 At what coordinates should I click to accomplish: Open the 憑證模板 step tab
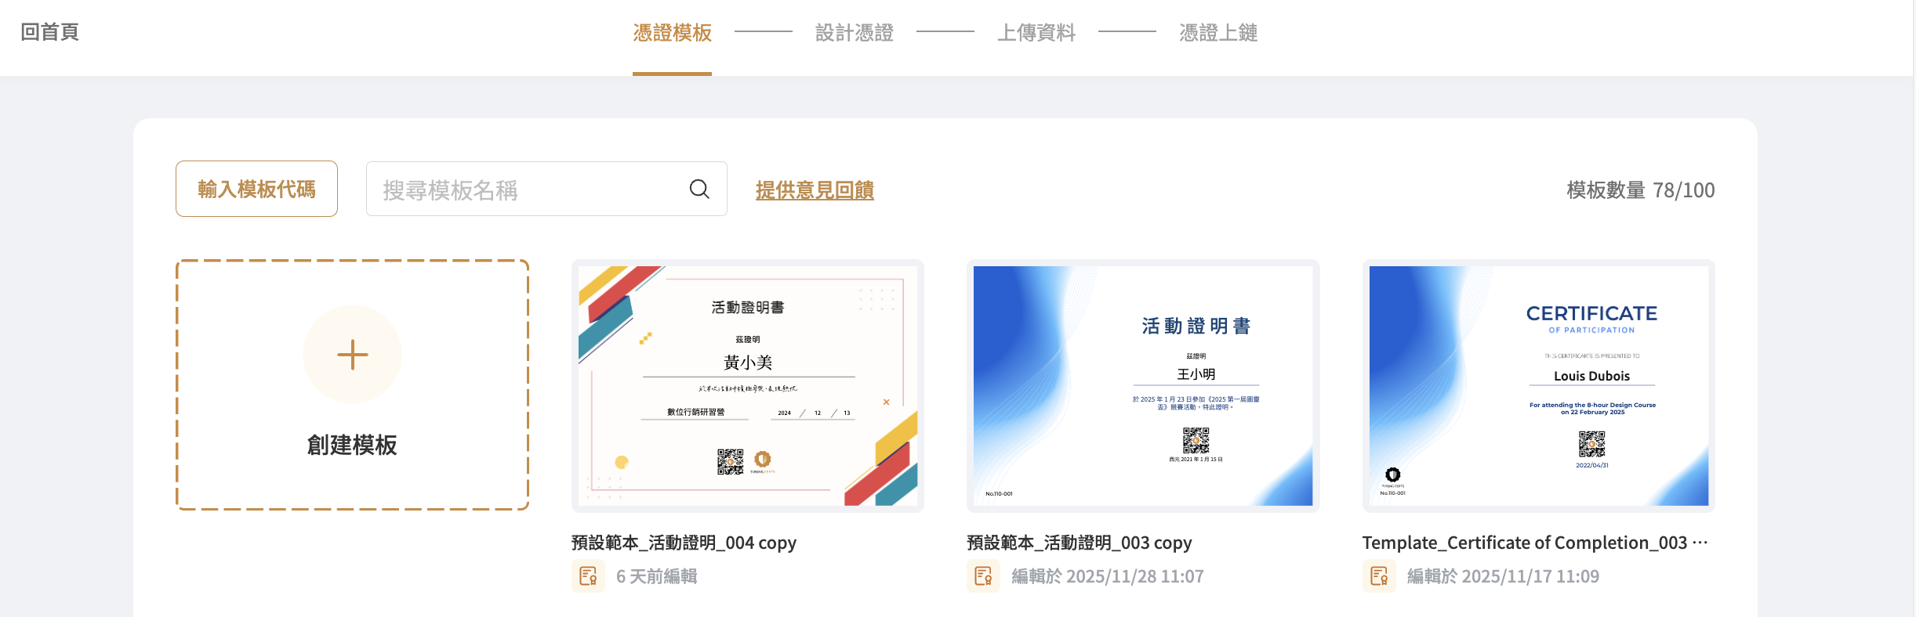click(x=672, y=33)
